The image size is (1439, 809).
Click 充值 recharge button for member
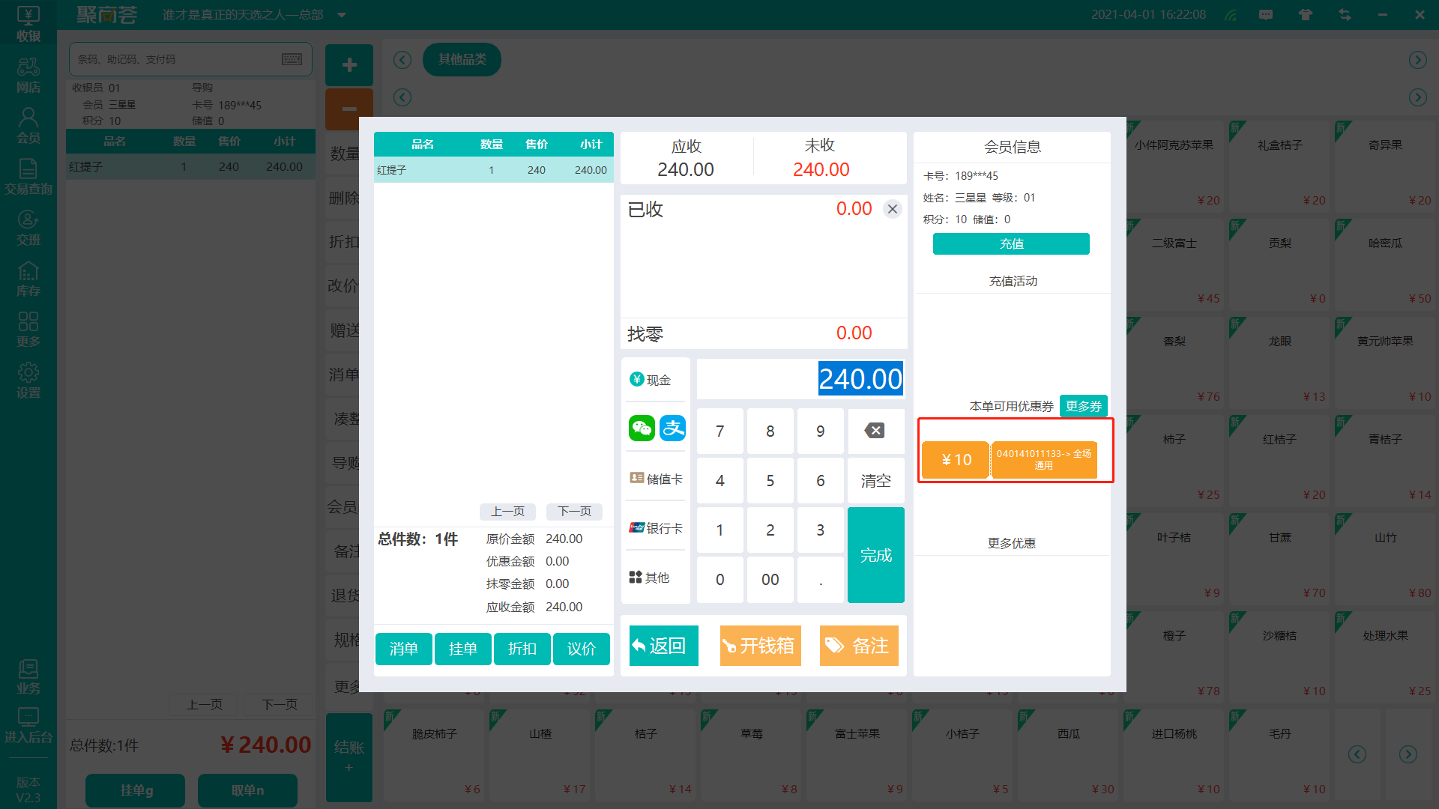(x=1011, y=243)
